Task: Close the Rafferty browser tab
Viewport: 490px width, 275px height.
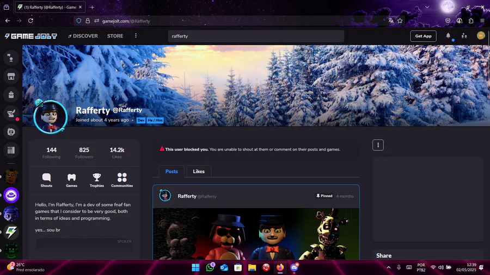Action: pyautogui.click(x=81, y=7)
